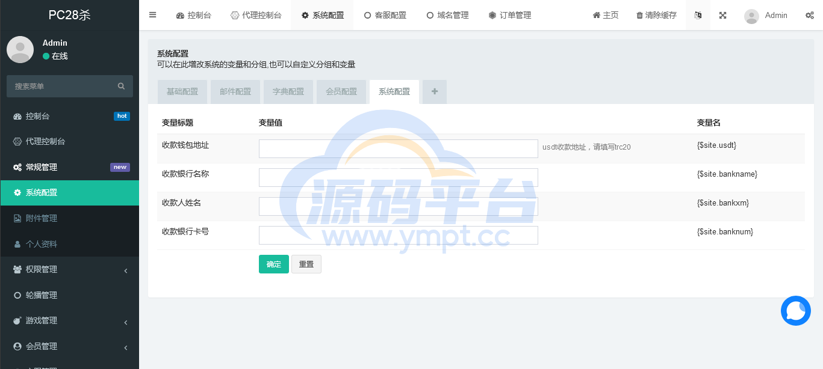Expand the 权限管理 sidebar group
The height and width of the screenshot is (369, 823).
click(x=69, y=269)
